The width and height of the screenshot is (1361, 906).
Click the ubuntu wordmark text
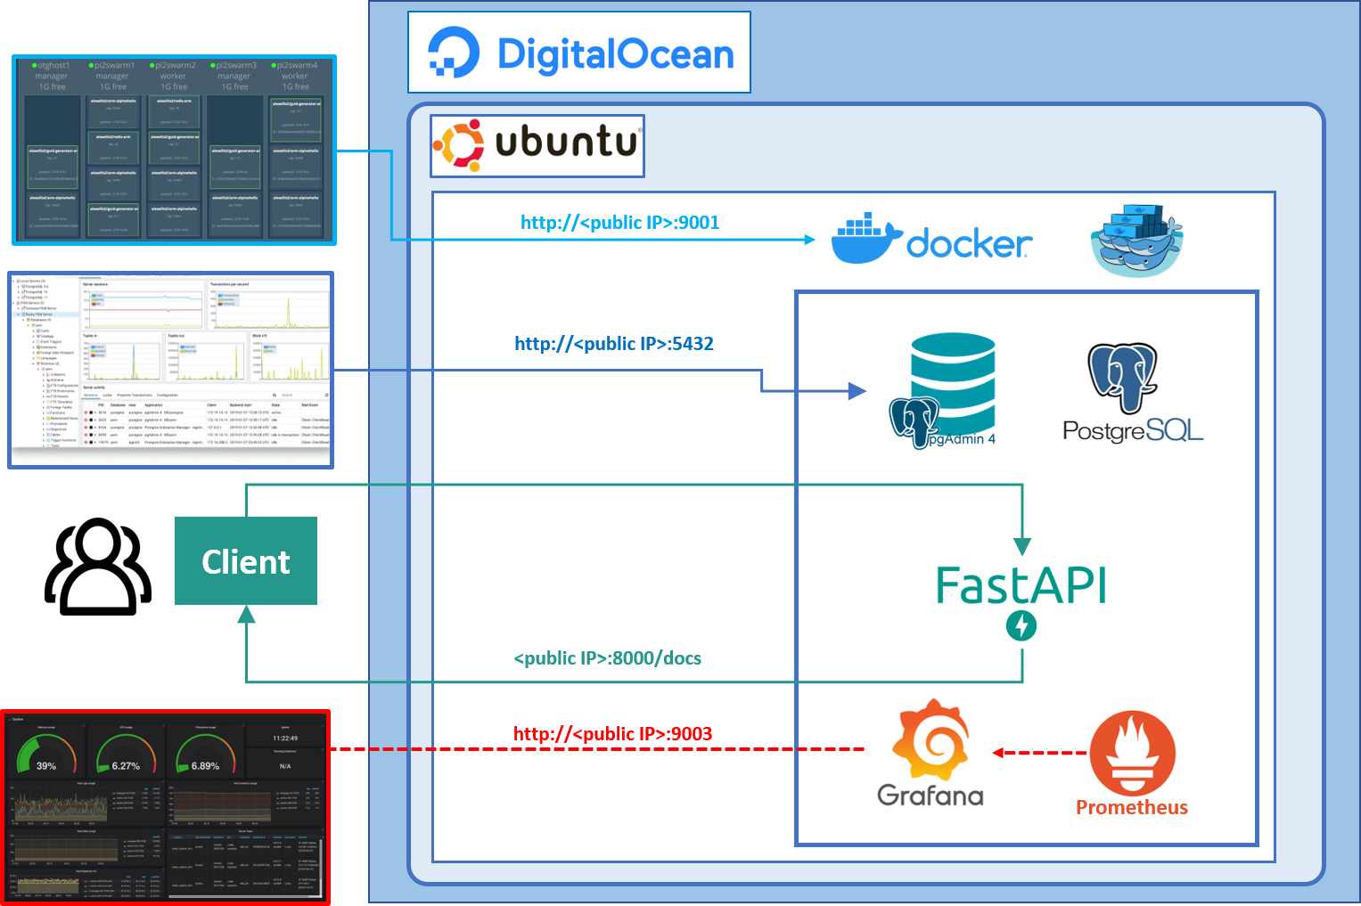[x=568, y=143]
